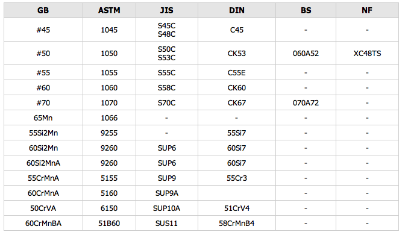Click the 50CrVA GB cell

[43, 208]
